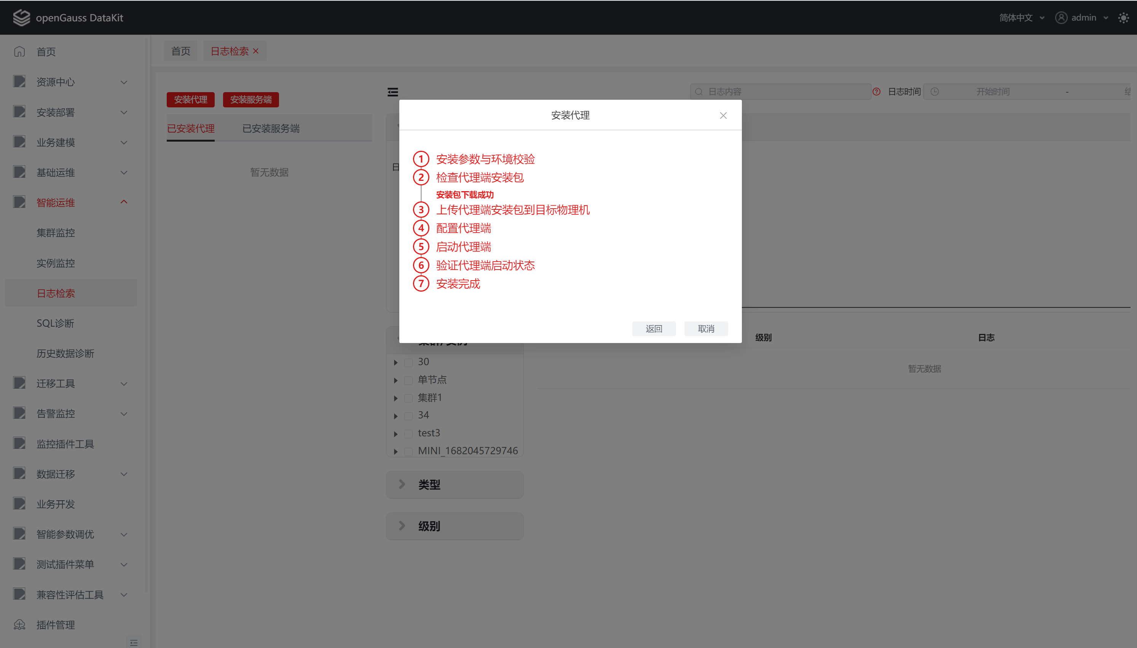Open SQL诊断 in the sidebar
Viewport: 1137px width, 648px height.
(x=55, y=323)
